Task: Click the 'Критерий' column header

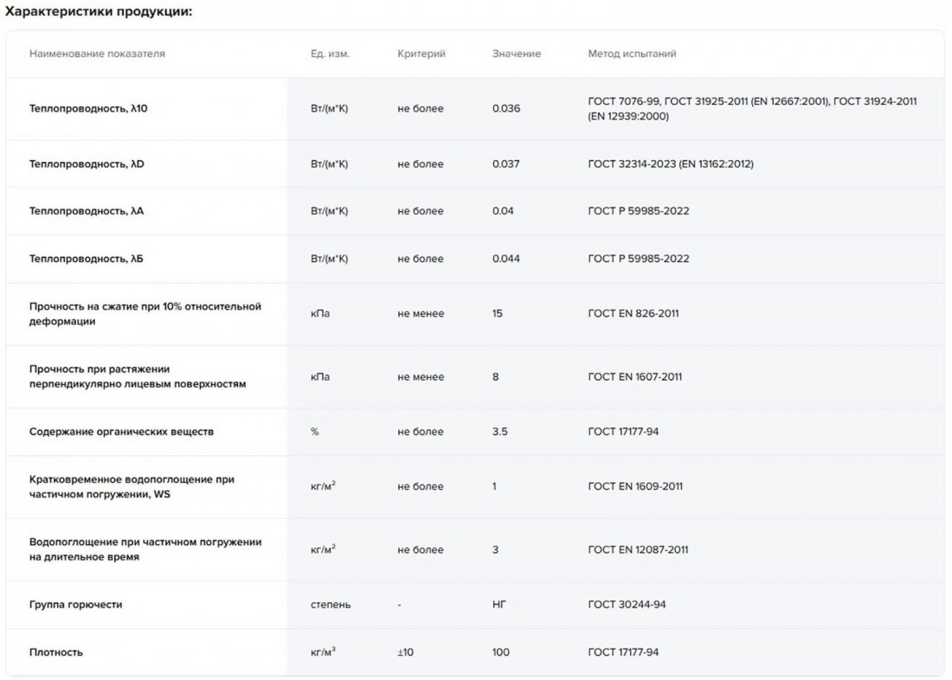Action: 421,54
